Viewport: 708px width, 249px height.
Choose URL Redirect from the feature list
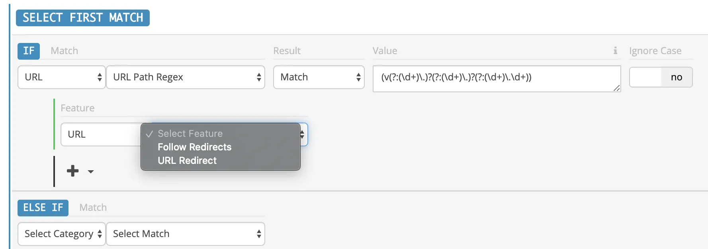click(x=187, y=161)
